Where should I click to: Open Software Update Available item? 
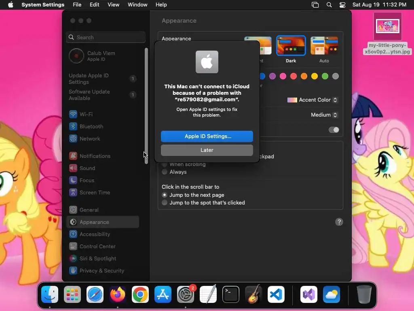[103, 95]
